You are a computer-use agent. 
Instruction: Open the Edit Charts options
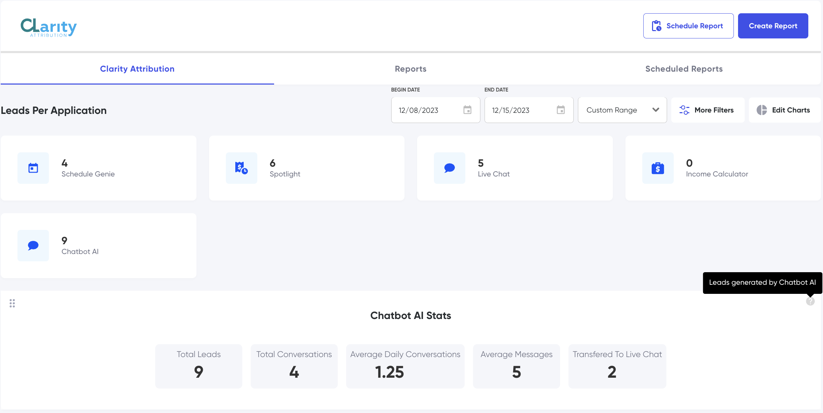(x=784, y=110)
